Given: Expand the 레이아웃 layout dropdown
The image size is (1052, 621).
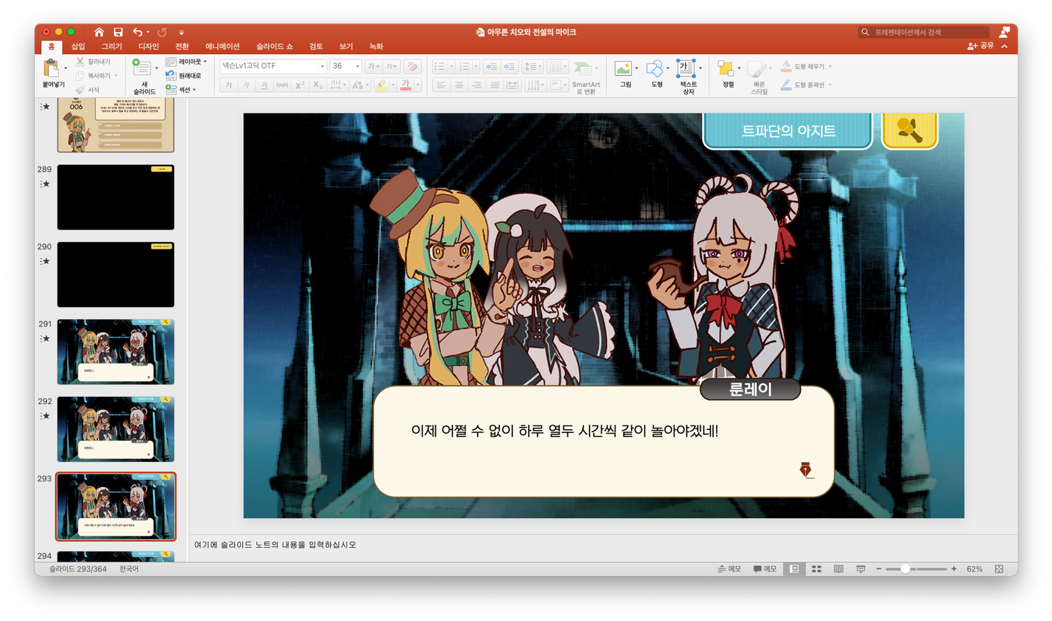Looking at the screenshot, I should pyautogui.click(x=205, y=62).
